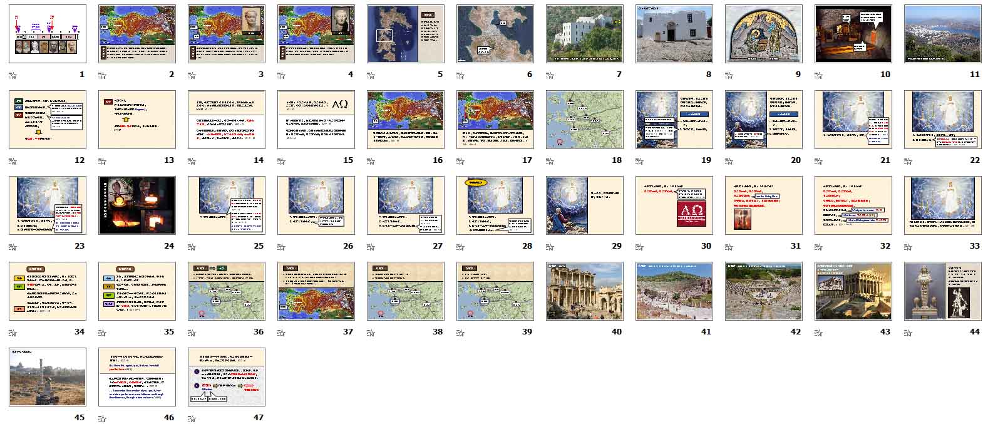Click the star icon below slide 36

[192, 333]
